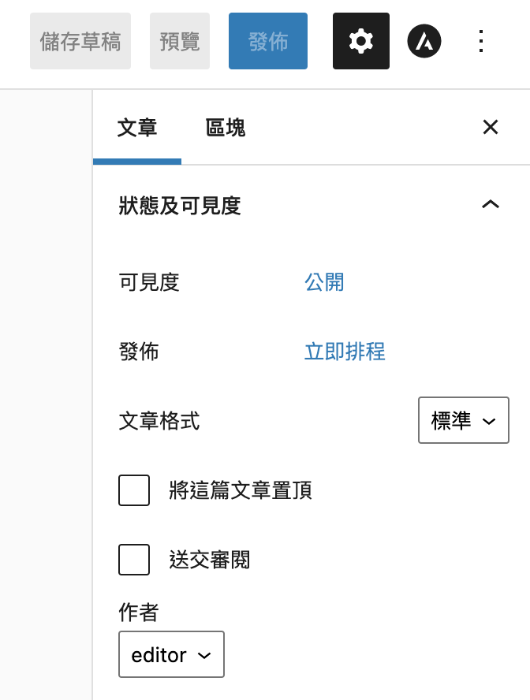Check the 送交審閱 checkbox

[134, 560]
